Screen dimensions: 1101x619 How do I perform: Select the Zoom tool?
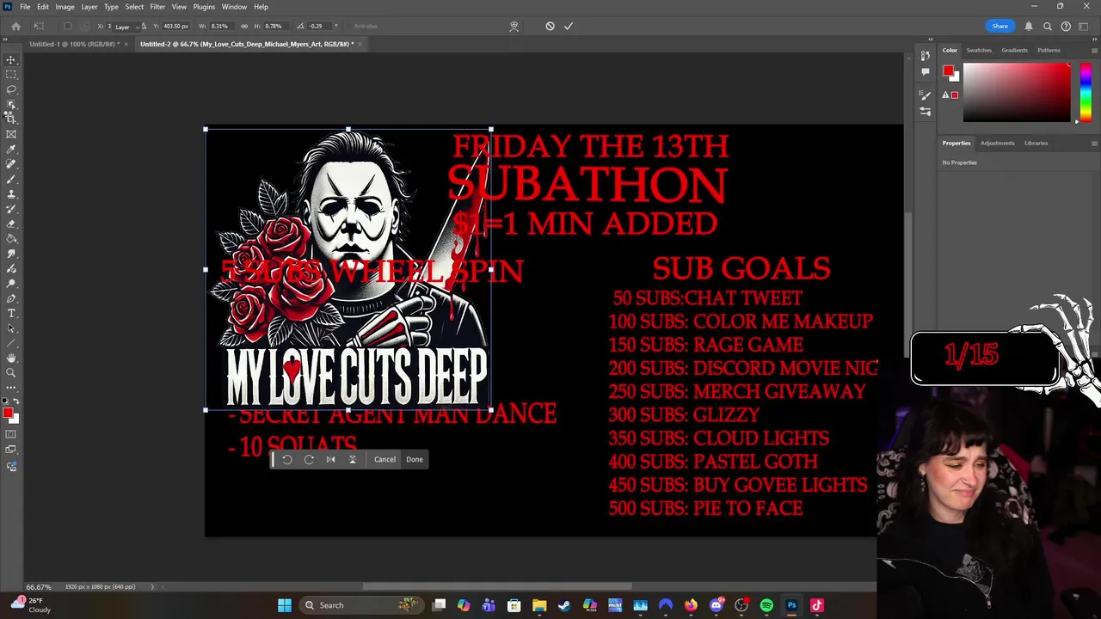(11, 372)
